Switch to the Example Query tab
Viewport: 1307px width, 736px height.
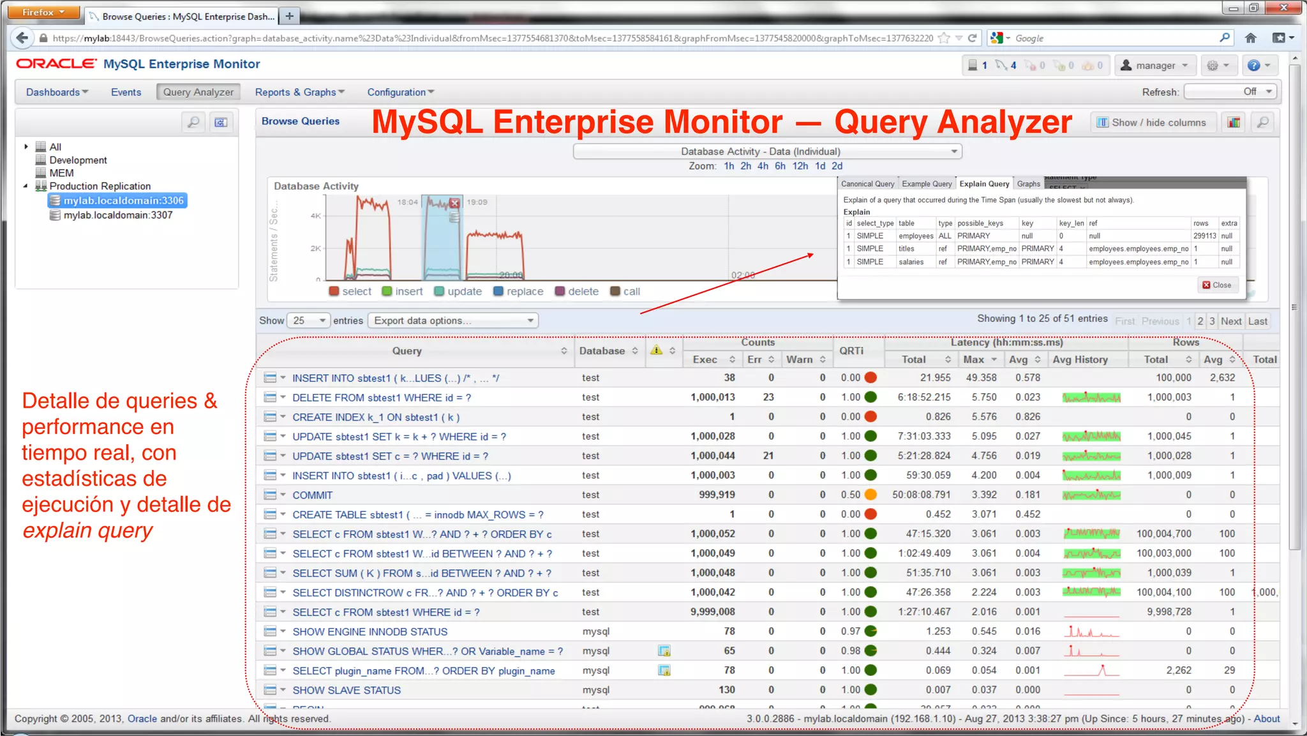point(927,184)
